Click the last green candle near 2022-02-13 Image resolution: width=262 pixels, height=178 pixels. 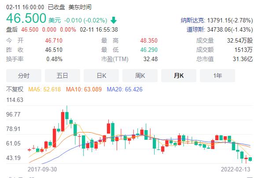tap(250, 159)
